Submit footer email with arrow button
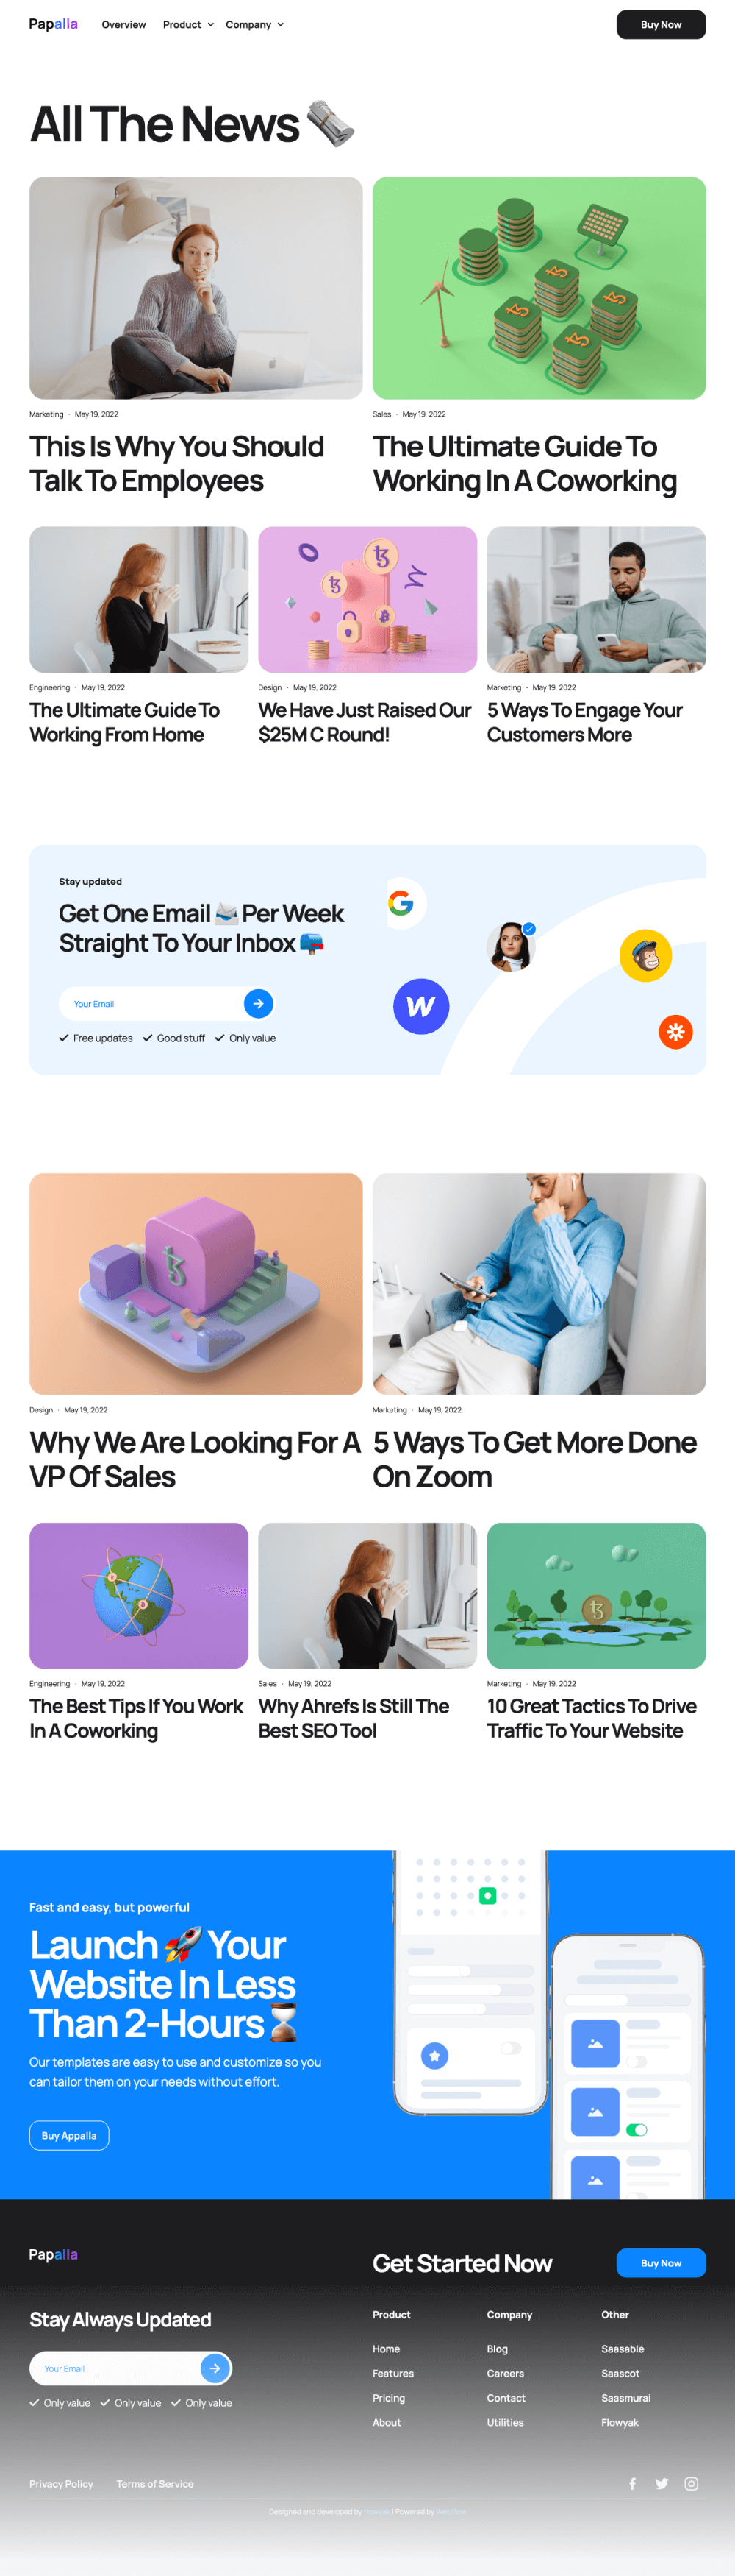This screenshot has height=2576, width=735. point(215,2368)
